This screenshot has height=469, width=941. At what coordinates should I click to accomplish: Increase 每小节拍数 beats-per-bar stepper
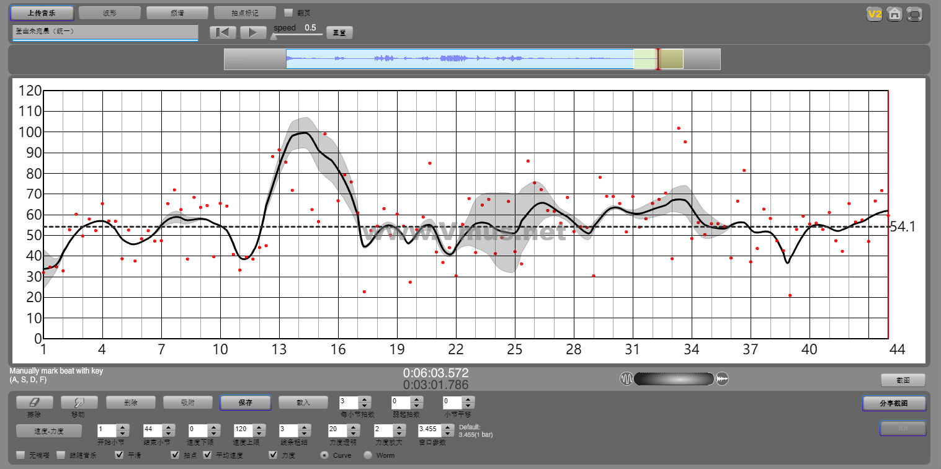pos(365,400)
